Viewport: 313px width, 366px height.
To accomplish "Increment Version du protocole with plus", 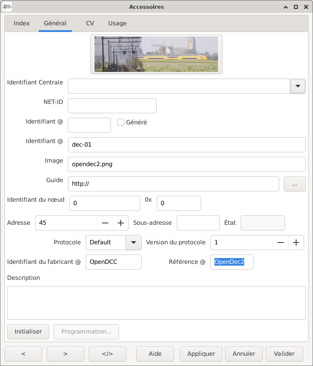I will pos(296,243).
